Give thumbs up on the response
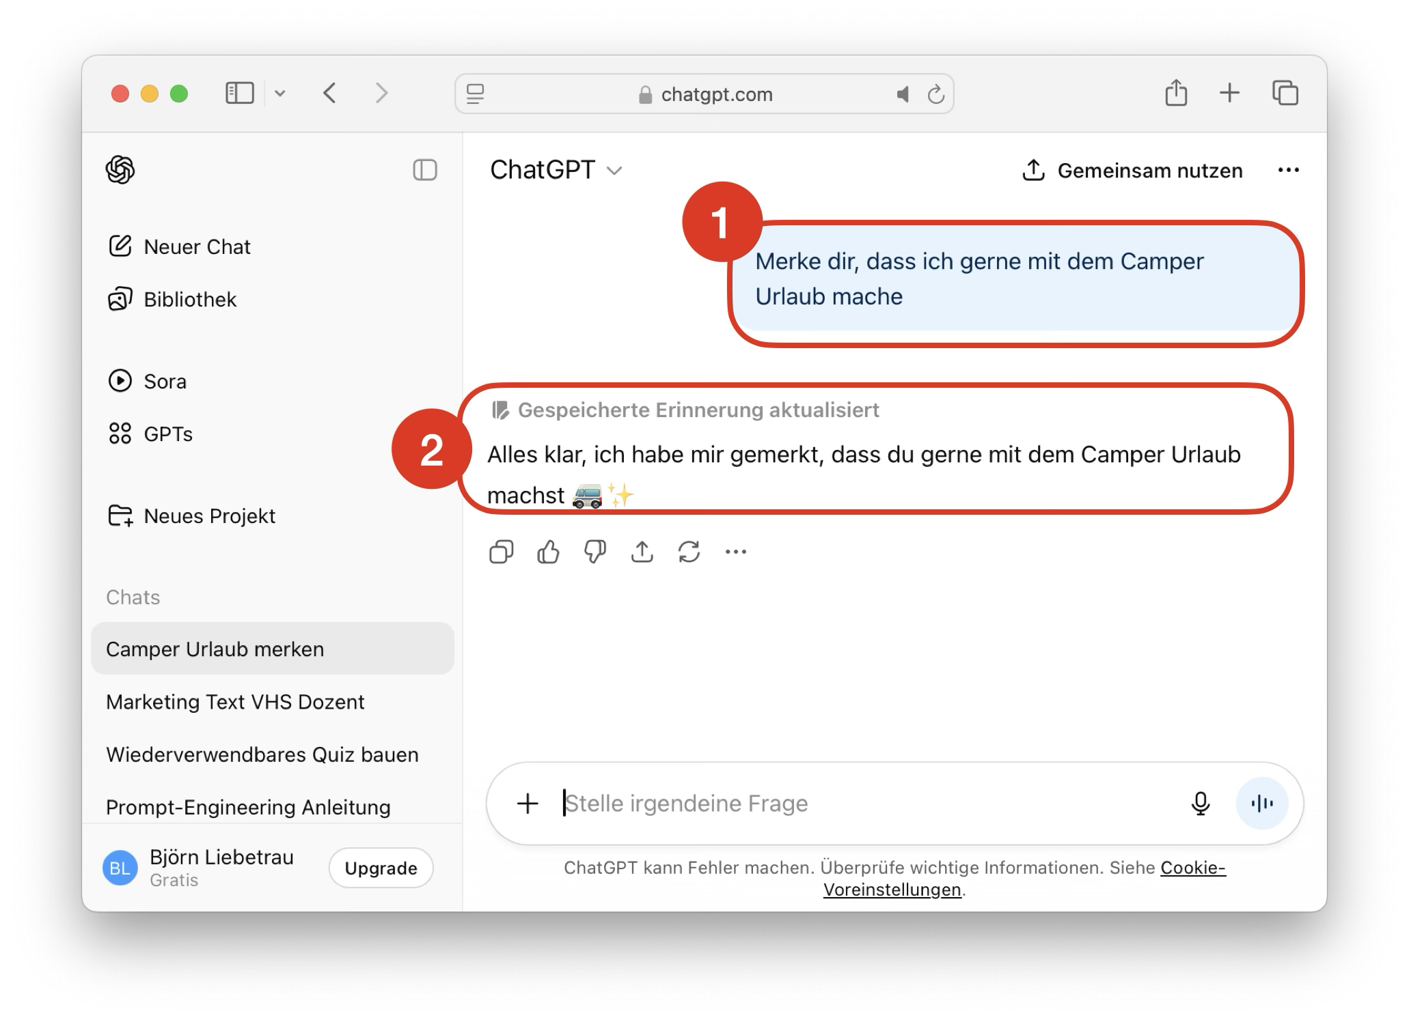 coord(548,552)
